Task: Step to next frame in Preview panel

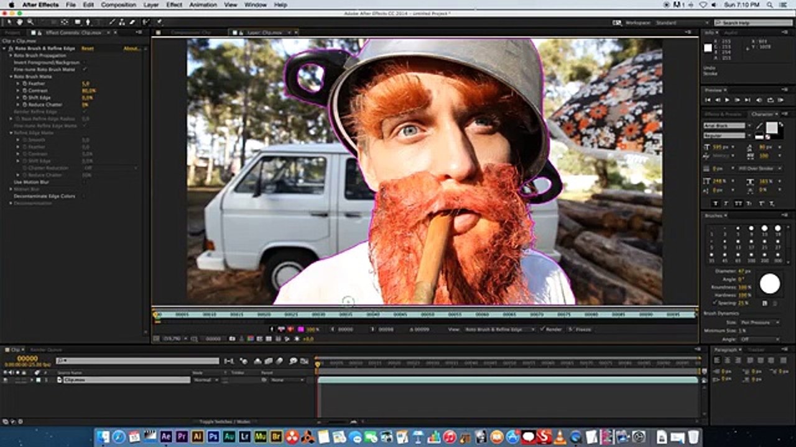Action: (x=738, y=100)
